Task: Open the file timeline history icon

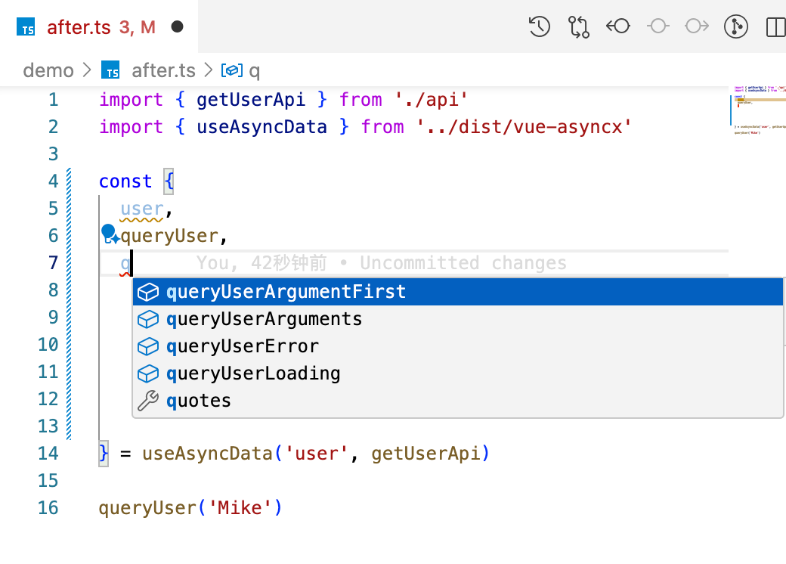Action: (x=539, y=27)
